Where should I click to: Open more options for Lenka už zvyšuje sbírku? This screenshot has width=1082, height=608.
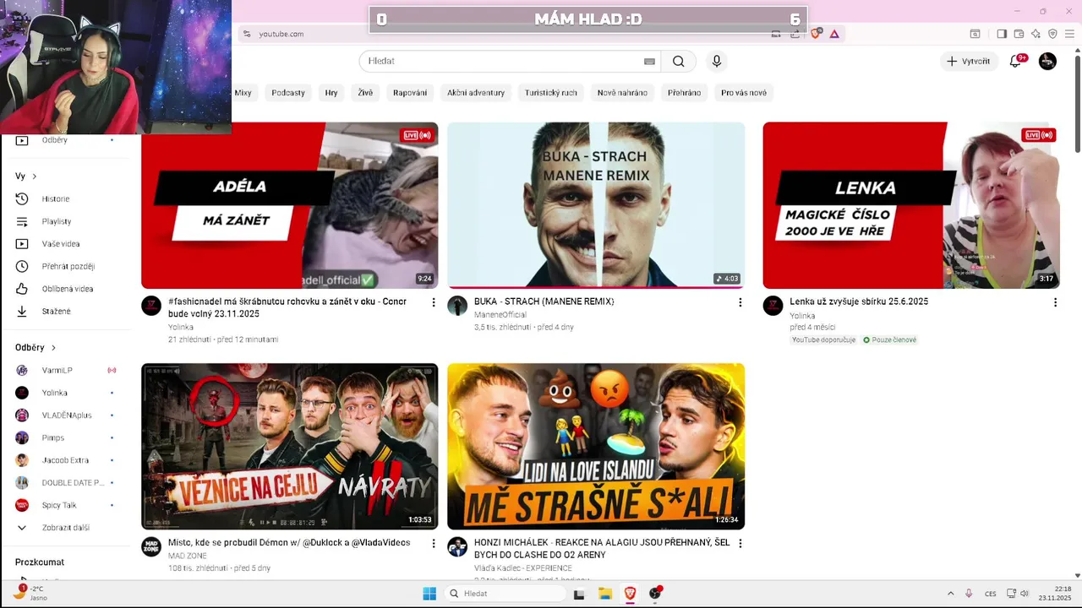(1055, 302)
